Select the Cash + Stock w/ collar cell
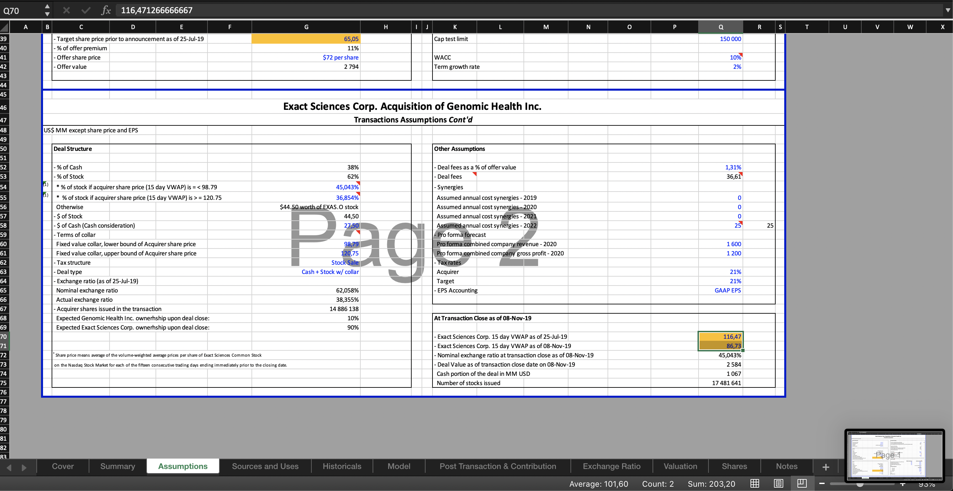The width and height of the screenshot is (953, 491). click(306, 272)
